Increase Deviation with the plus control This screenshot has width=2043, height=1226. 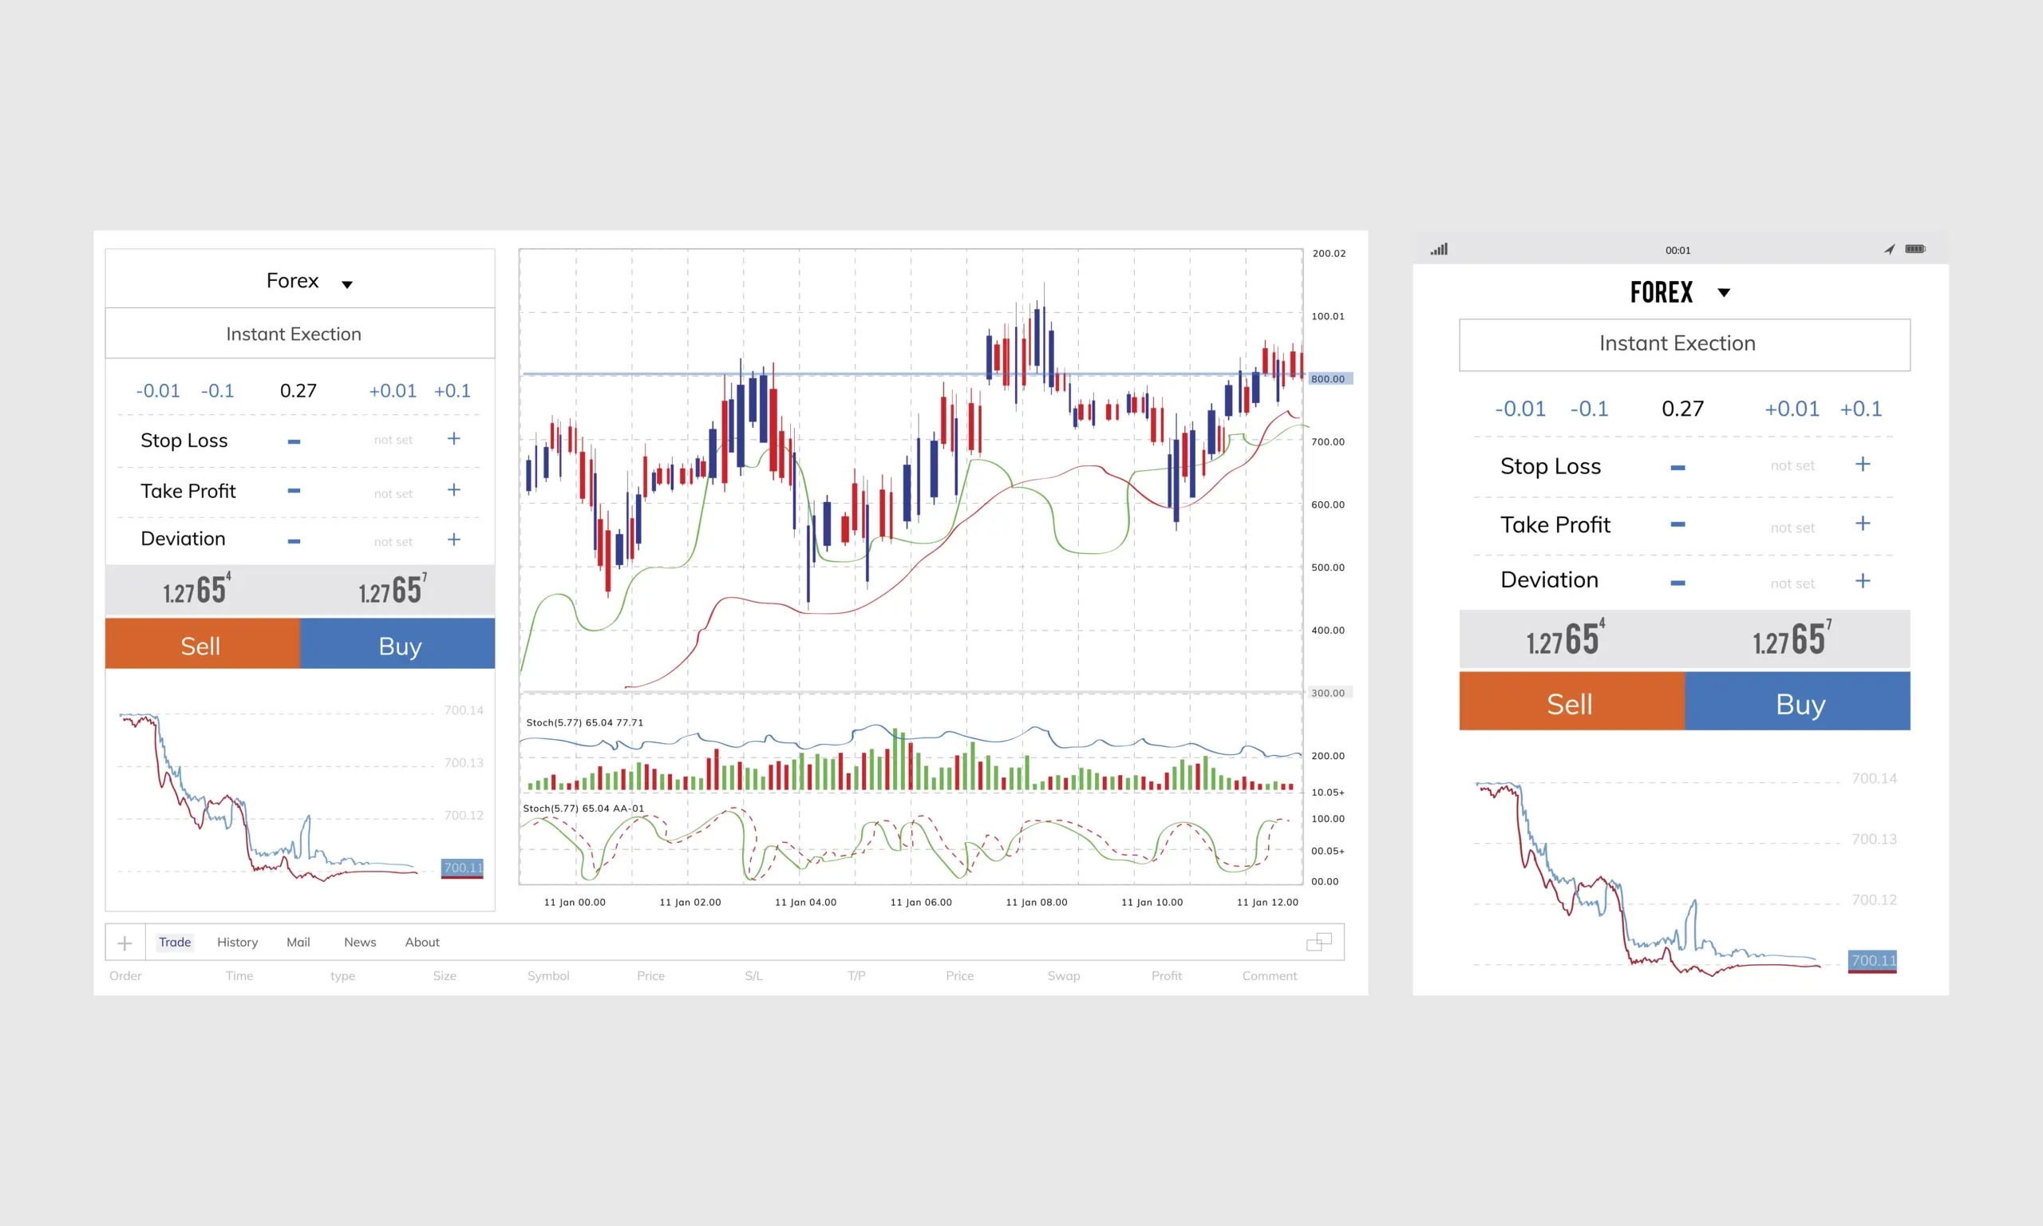point(454,540)
